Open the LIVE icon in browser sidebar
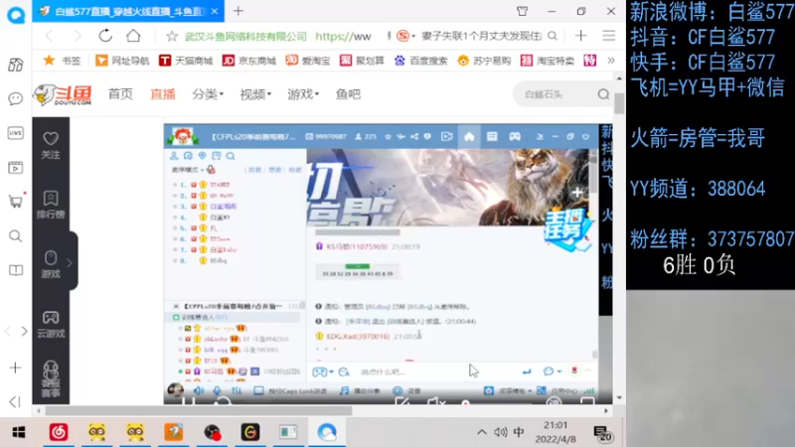 pyautogui.click(x=16, y=133)
